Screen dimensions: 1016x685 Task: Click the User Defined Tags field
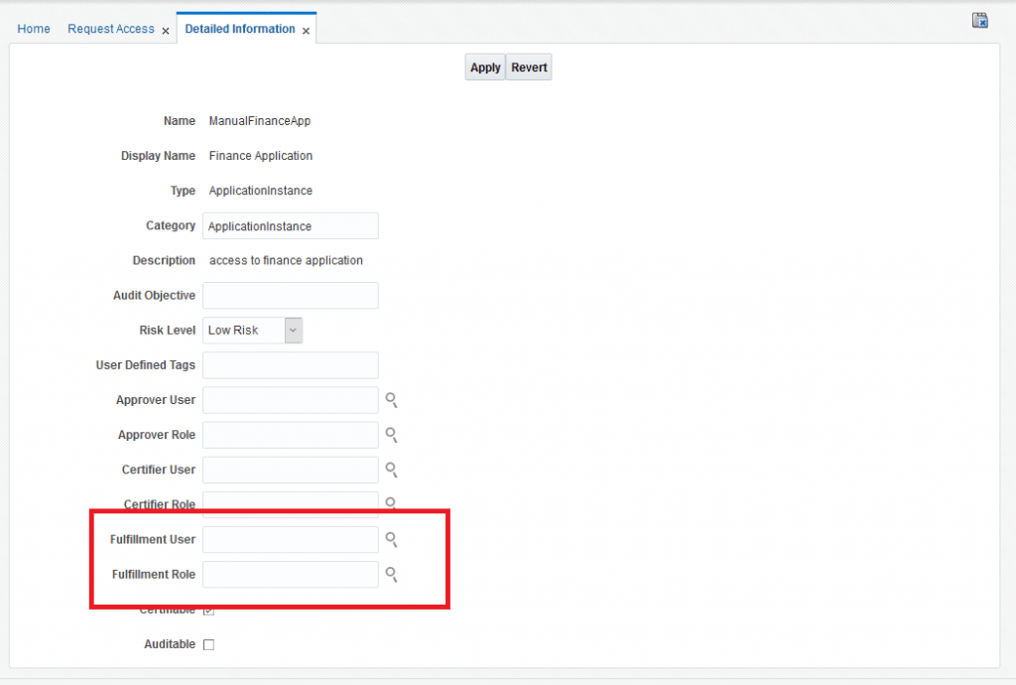click(290, 365)
